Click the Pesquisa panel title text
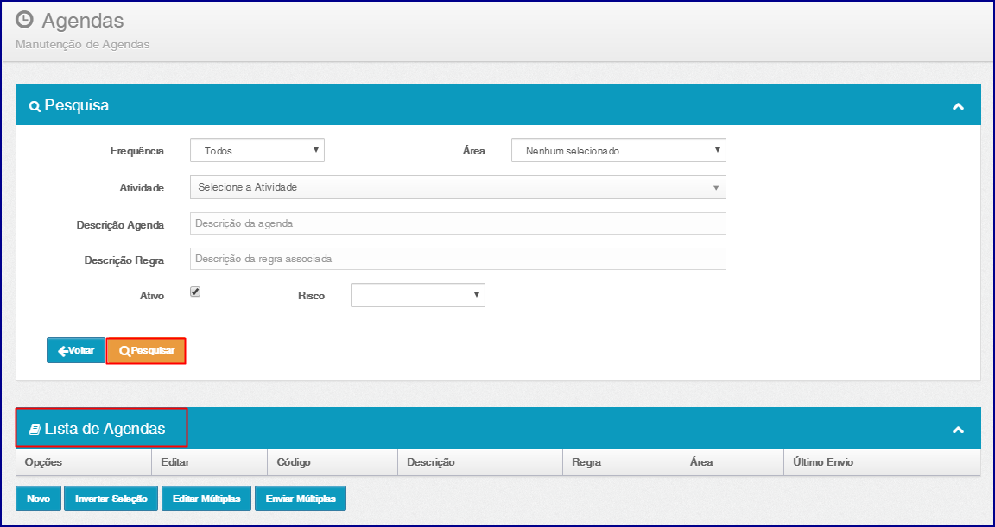Viewport: 995px width, 527px height. tap(77, 106)
